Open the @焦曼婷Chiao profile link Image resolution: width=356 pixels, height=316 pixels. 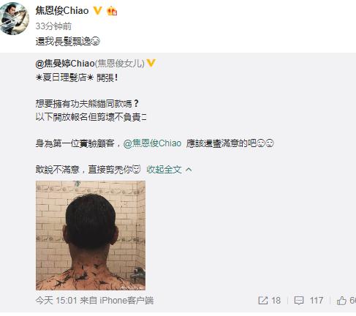pos(65,64)
